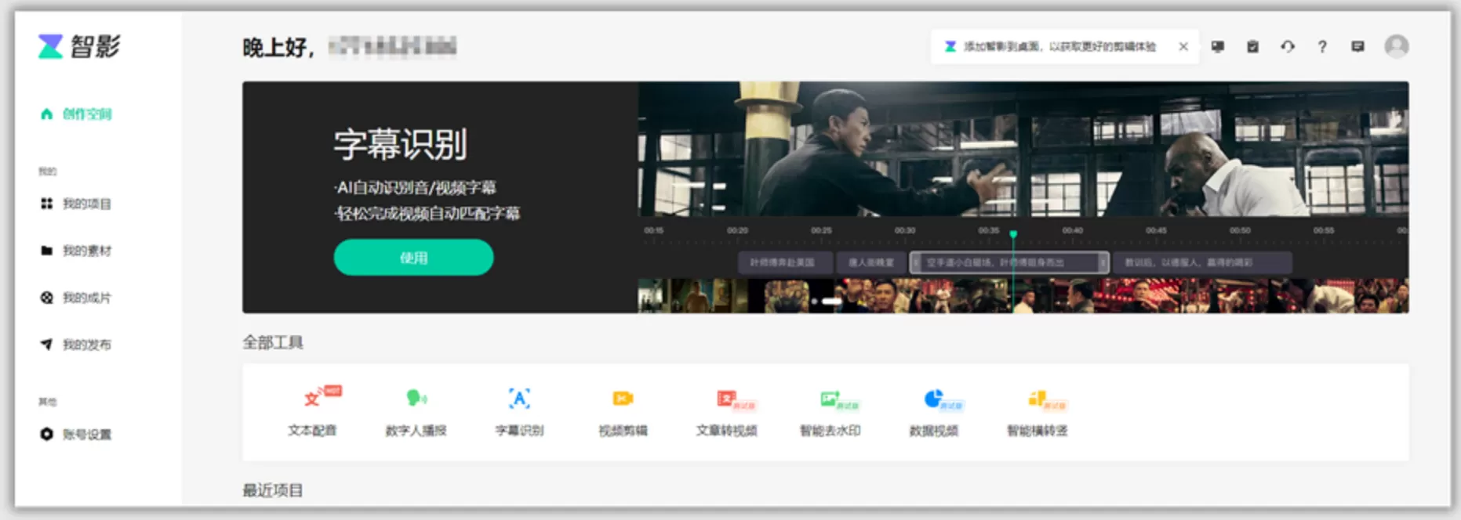
Task: Click the headset customer support icon
Action: point(1288,47)
